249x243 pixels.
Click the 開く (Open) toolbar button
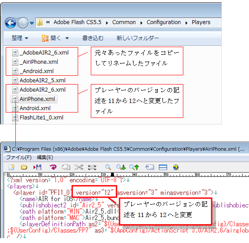[x=51, y=38]
